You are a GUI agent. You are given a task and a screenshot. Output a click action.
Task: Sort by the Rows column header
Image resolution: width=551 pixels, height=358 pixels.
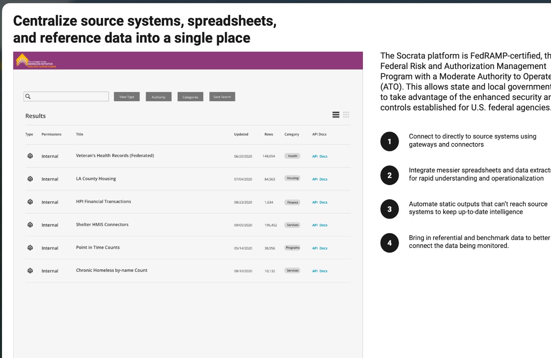[269, 134]
